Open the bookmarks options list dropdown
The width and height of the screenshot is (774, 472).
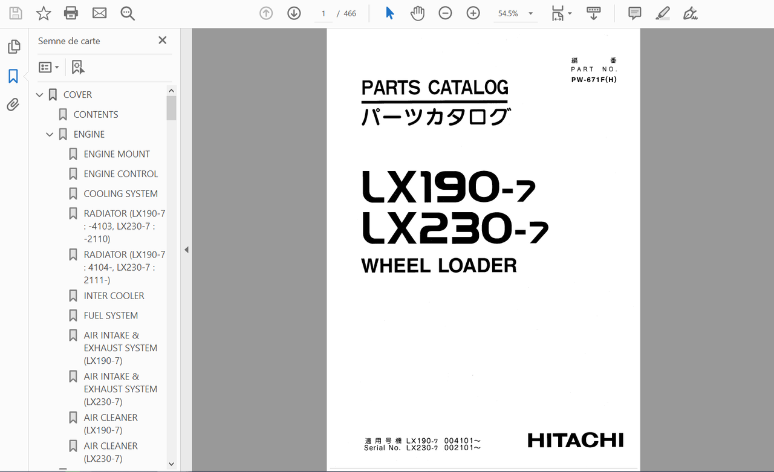pos(49,67)
